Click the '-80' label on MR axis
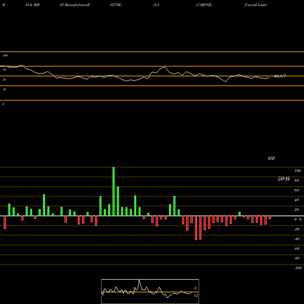This screenshot has width=304, height=304. [297, 258]
